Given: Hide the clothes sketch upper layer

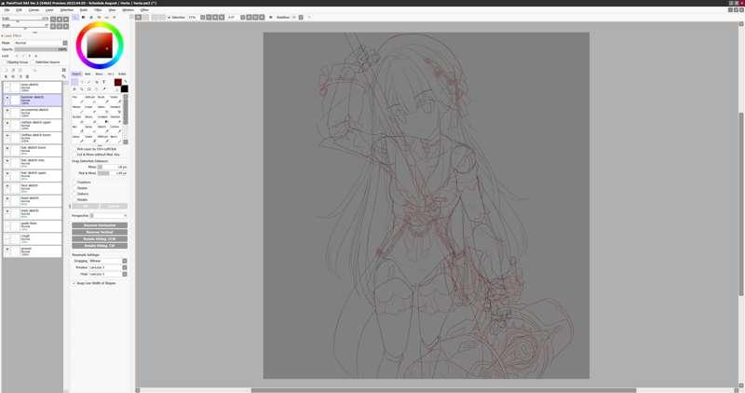Looking at the screenshot, I should pyautogui.click(x=7, y=123).
